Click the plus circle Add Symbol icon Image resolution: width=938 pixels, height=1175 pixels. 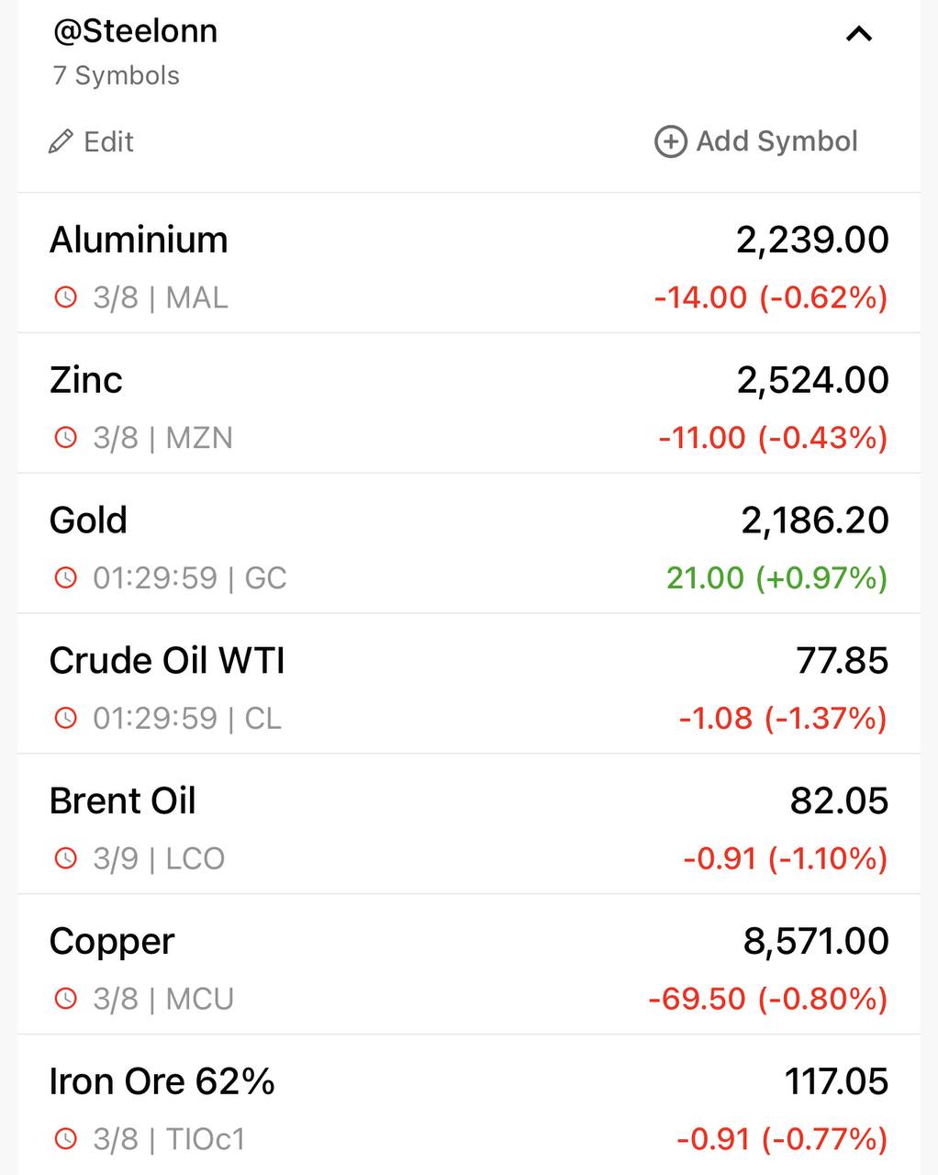point(670,141)
